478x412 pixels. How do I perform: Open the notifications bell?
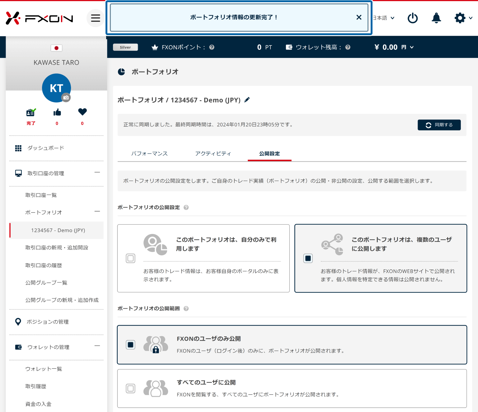click(436, 18)
